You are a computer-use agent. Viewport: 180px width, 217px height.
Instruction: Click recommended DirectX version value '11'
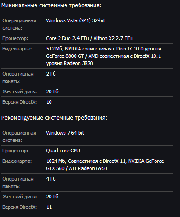[x=49, y=207]
